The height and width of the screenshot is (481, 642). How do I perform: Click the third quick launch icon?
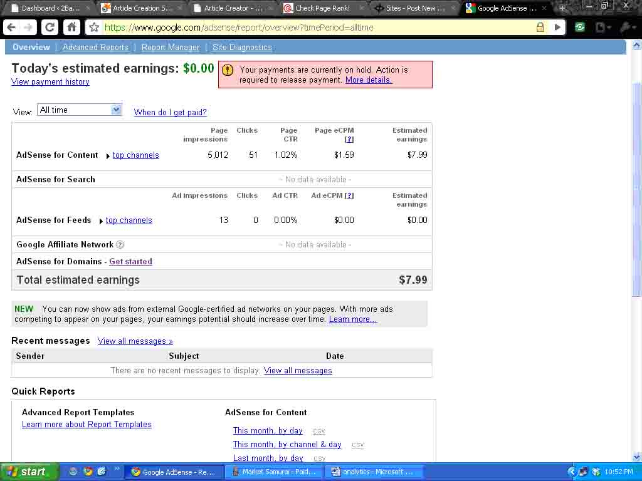(x=102, y=472)
